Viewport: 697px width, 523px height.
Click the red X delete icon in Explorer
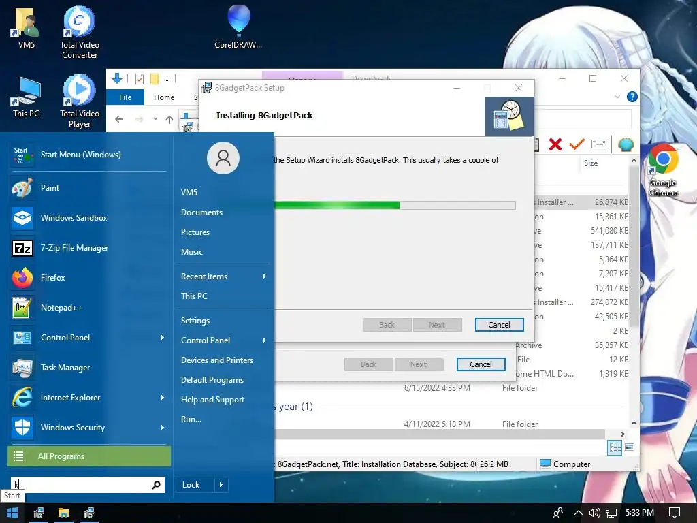(x=555, y=144)
